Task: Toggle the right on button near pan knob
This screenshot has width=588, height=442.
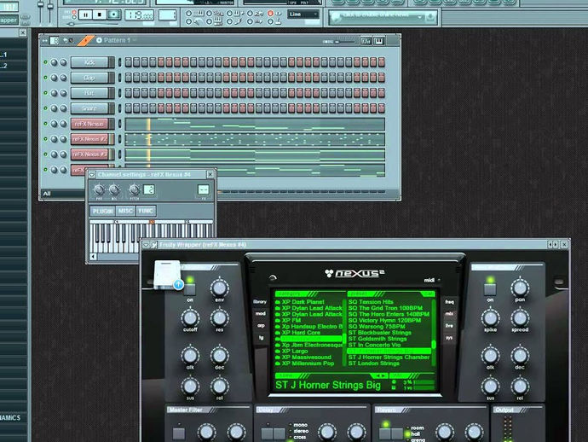Action: point(490,289)
